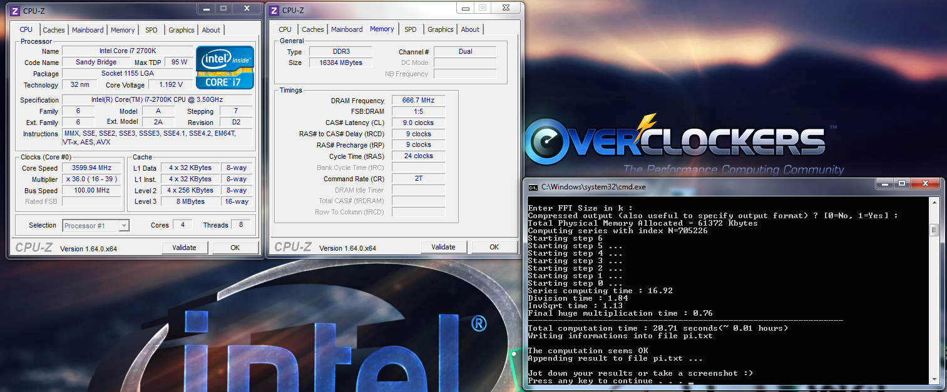Screen dimensions: 947x392
Task: Close the left CPU-Z window
Action: 247,8
